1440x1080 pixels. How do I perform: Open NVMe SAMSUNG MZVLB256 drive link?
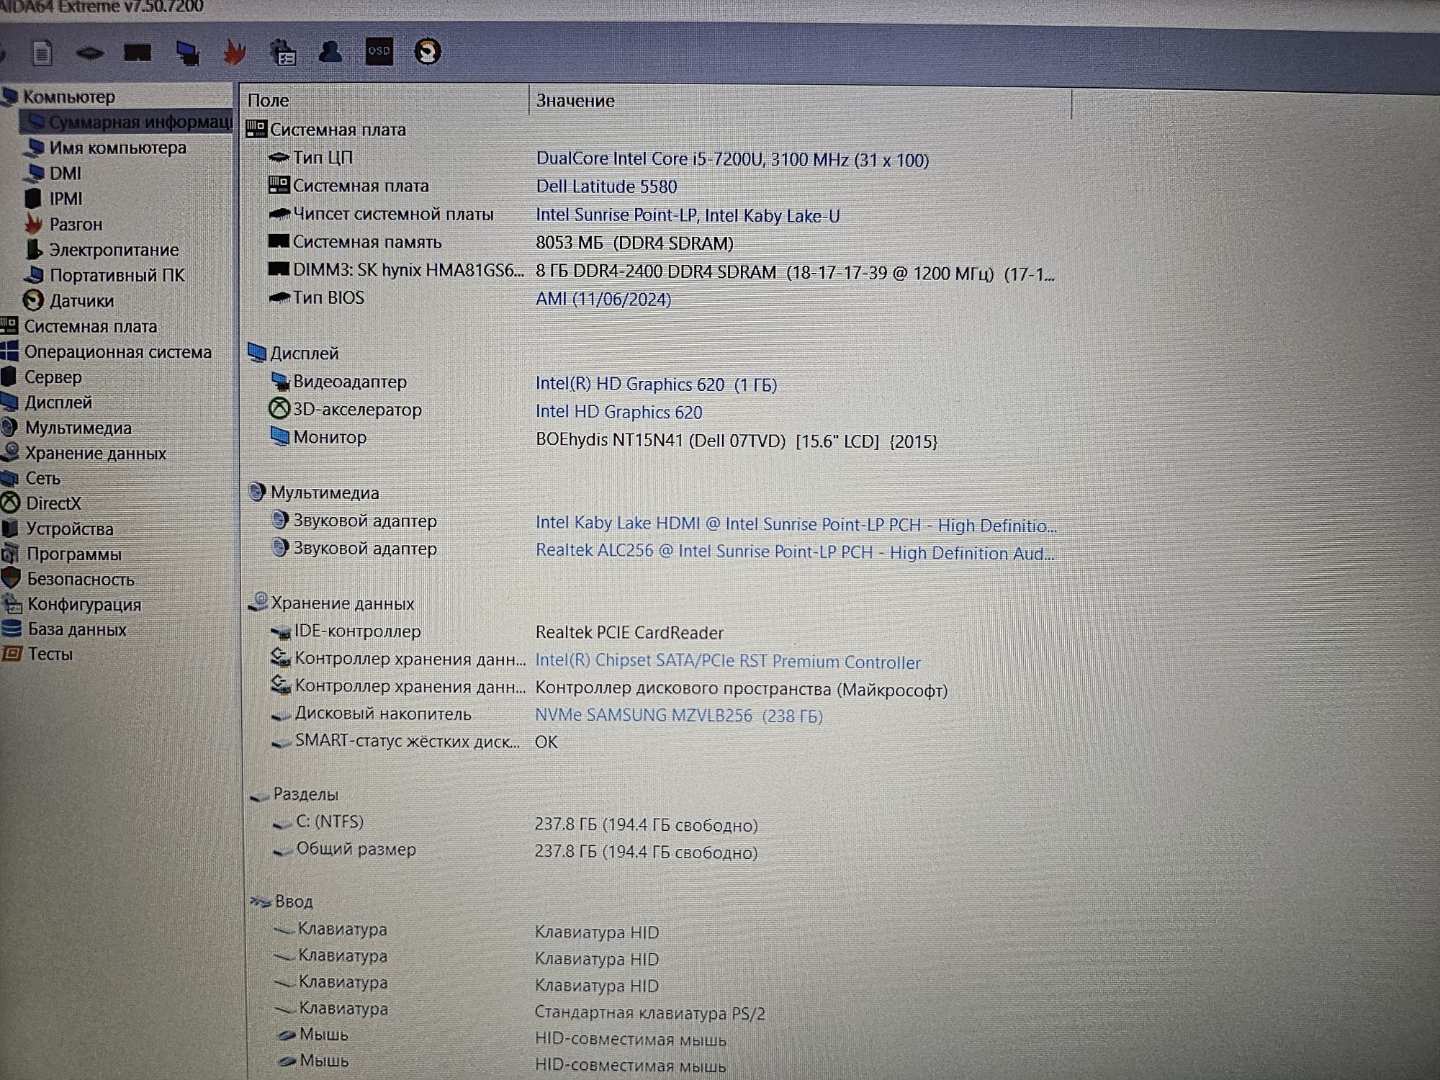pos(679,716)
